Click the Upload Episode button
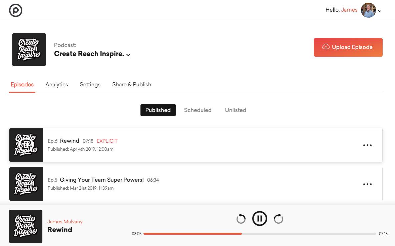This screenshot has height=246, width=395. [348, 47]
